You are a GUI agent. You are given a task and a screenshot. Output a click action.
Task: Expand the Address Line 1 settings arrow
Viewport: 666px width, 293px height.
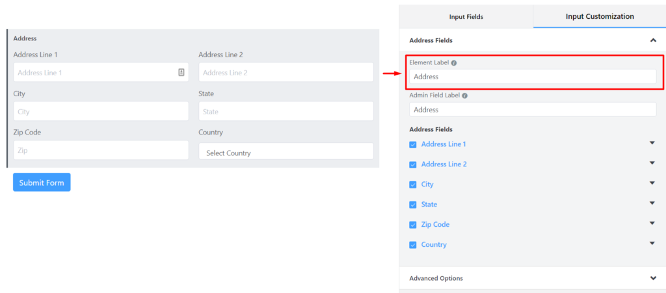pos(652,143)
